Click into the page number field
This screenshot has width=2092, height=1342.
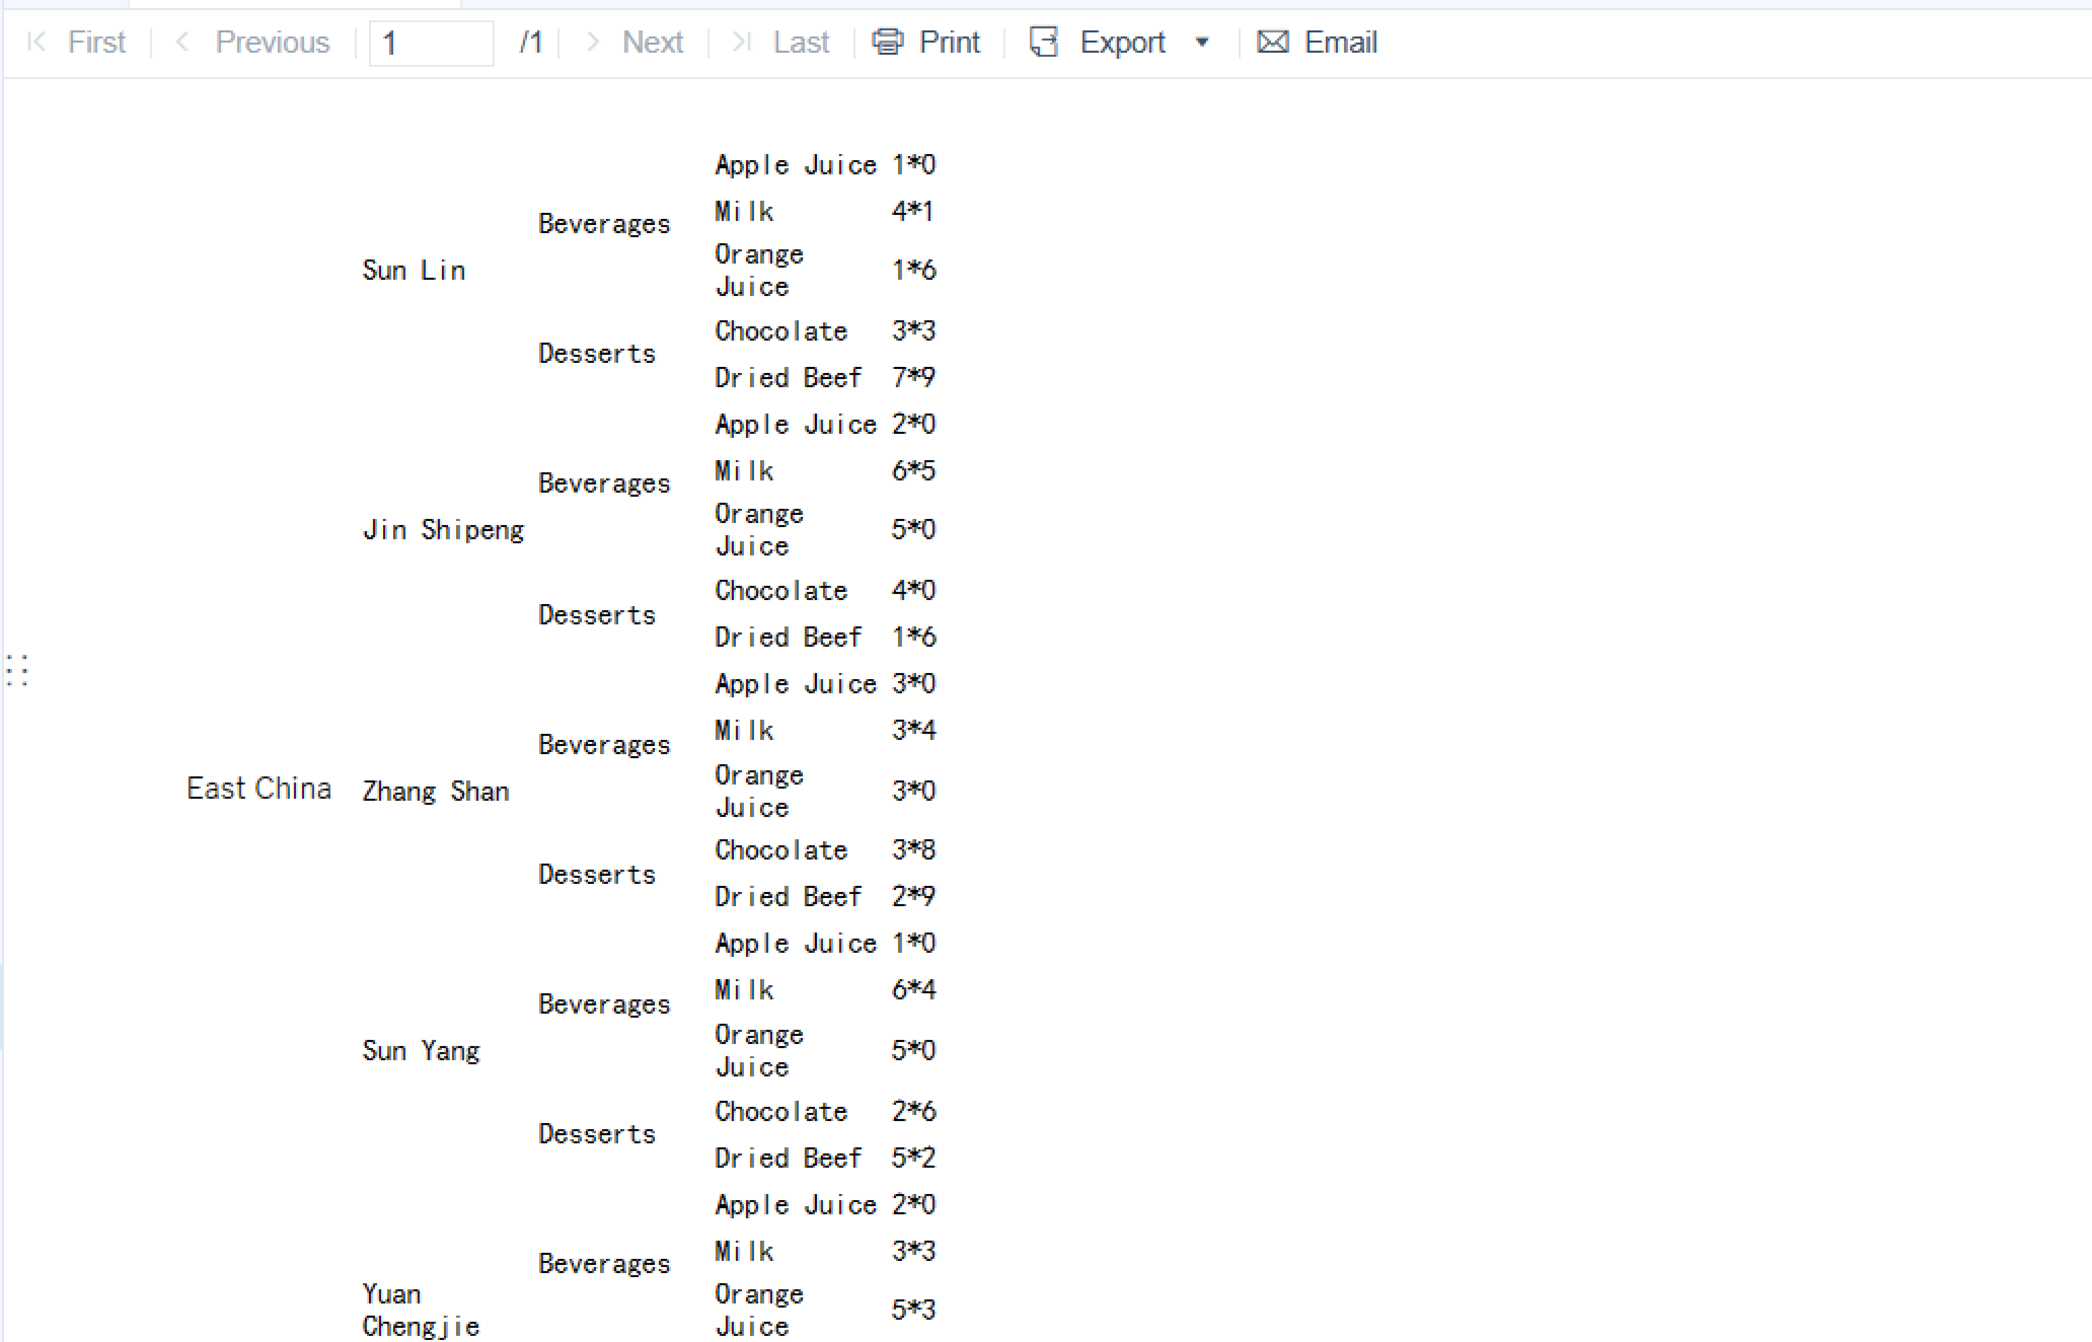pos(431,43)
